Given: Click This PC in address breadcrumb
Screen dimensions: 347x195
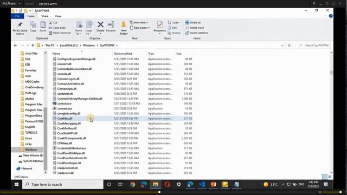Looking at the screenshot, I should point(50,45).
